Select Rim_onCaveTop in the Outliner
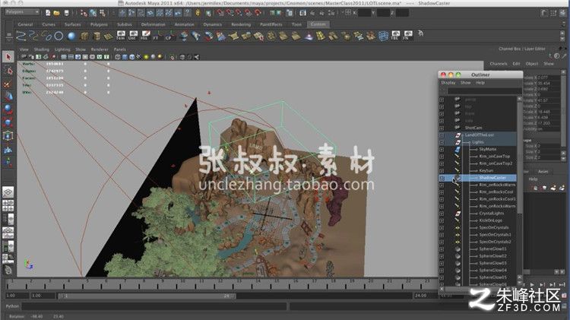Image resolution: width=570 pixels, height=320 pixels. (x=495, y=157)
